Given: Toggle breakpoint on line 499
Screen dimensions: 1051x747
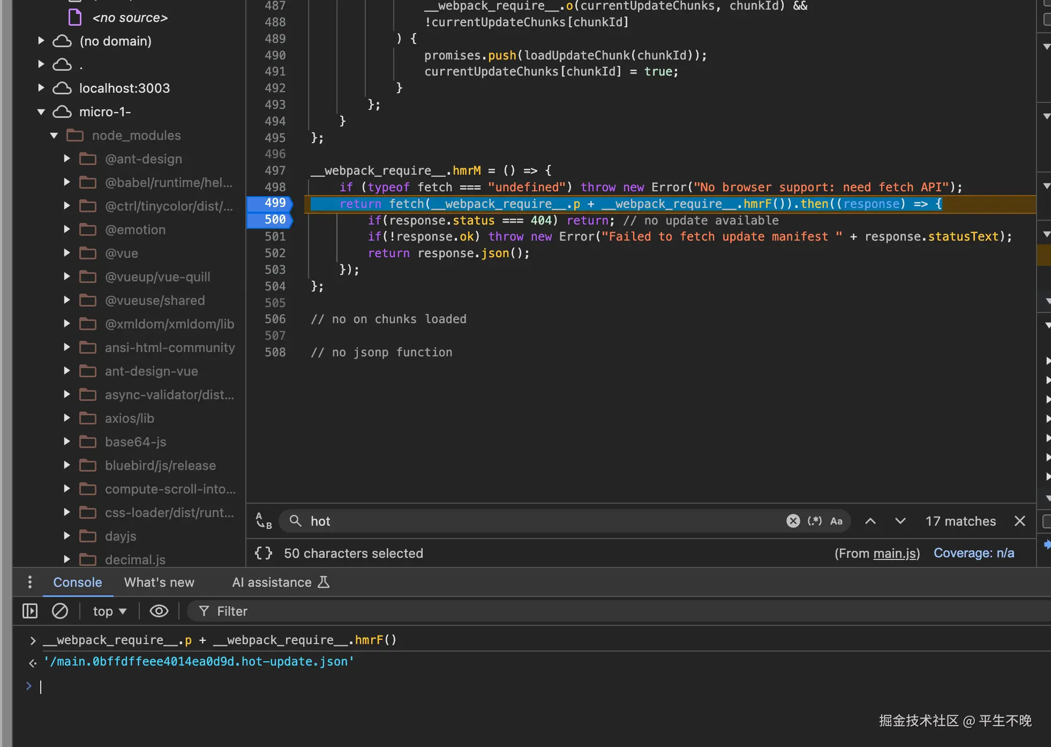Looking at the screenshot, I should pos(275,203).
